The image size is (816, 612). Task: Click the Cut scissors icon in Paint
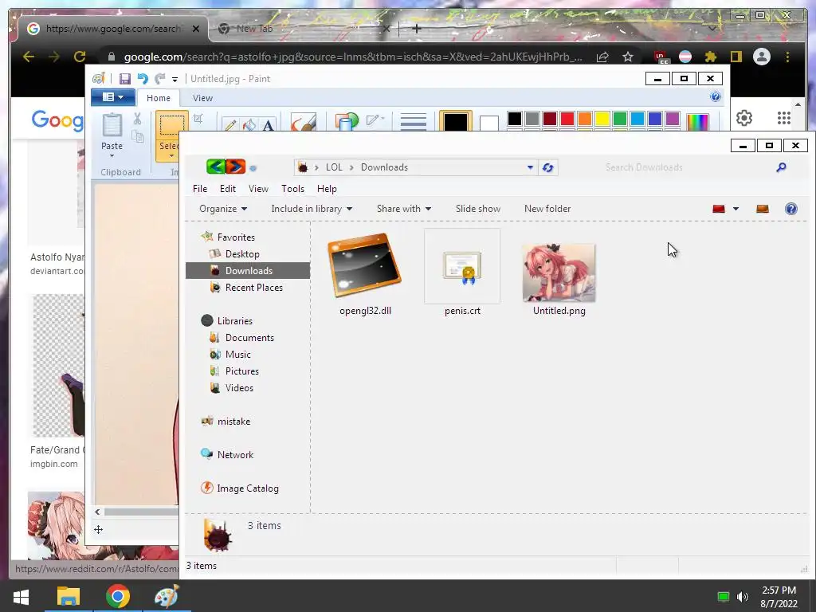click(x=137, y=119)
